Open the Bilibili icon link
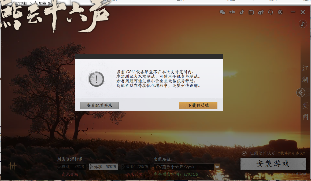The width and height of the screenshot is (311, 181). 251,12
